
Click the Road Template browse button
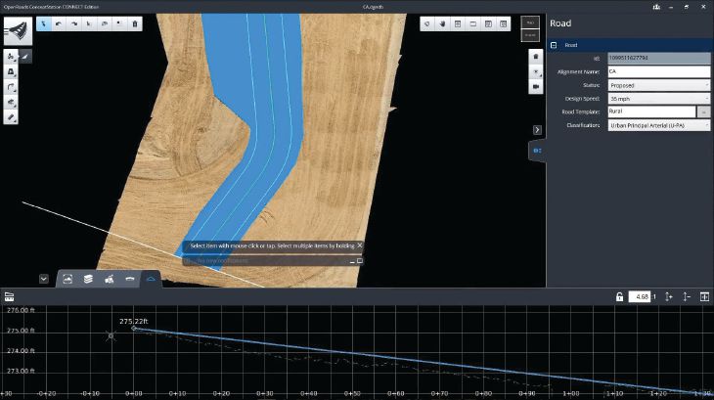click(704, 112)
